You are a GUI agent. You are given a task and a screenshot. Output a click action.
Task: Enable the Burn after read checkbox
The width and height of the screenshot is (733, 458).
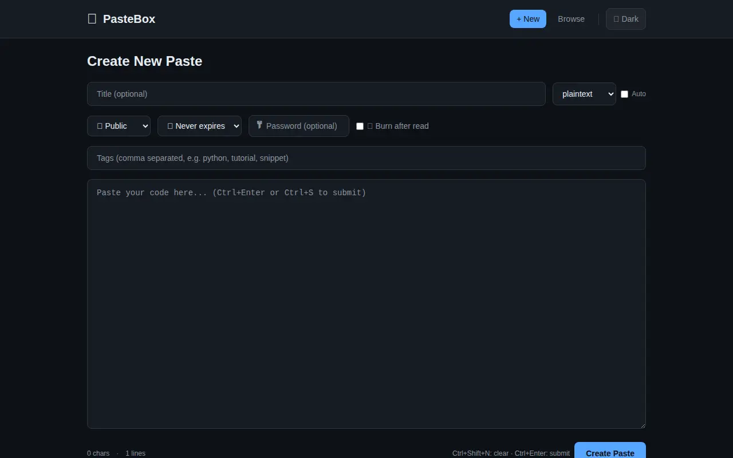pyautogui.click(x=360, y=126)
